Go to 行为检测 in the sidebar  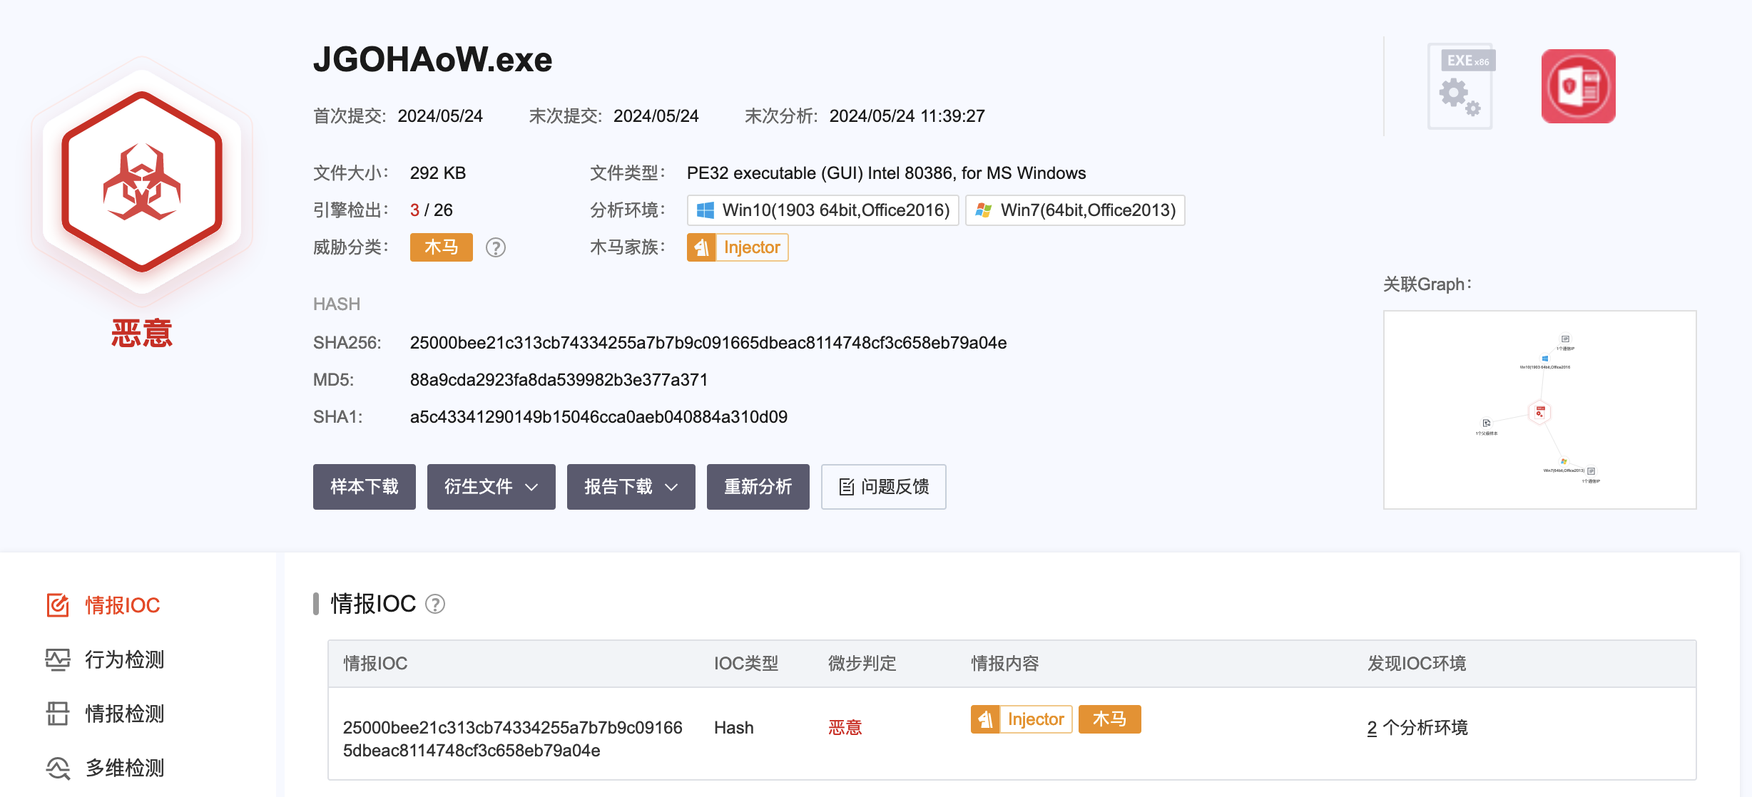point(105,659)
